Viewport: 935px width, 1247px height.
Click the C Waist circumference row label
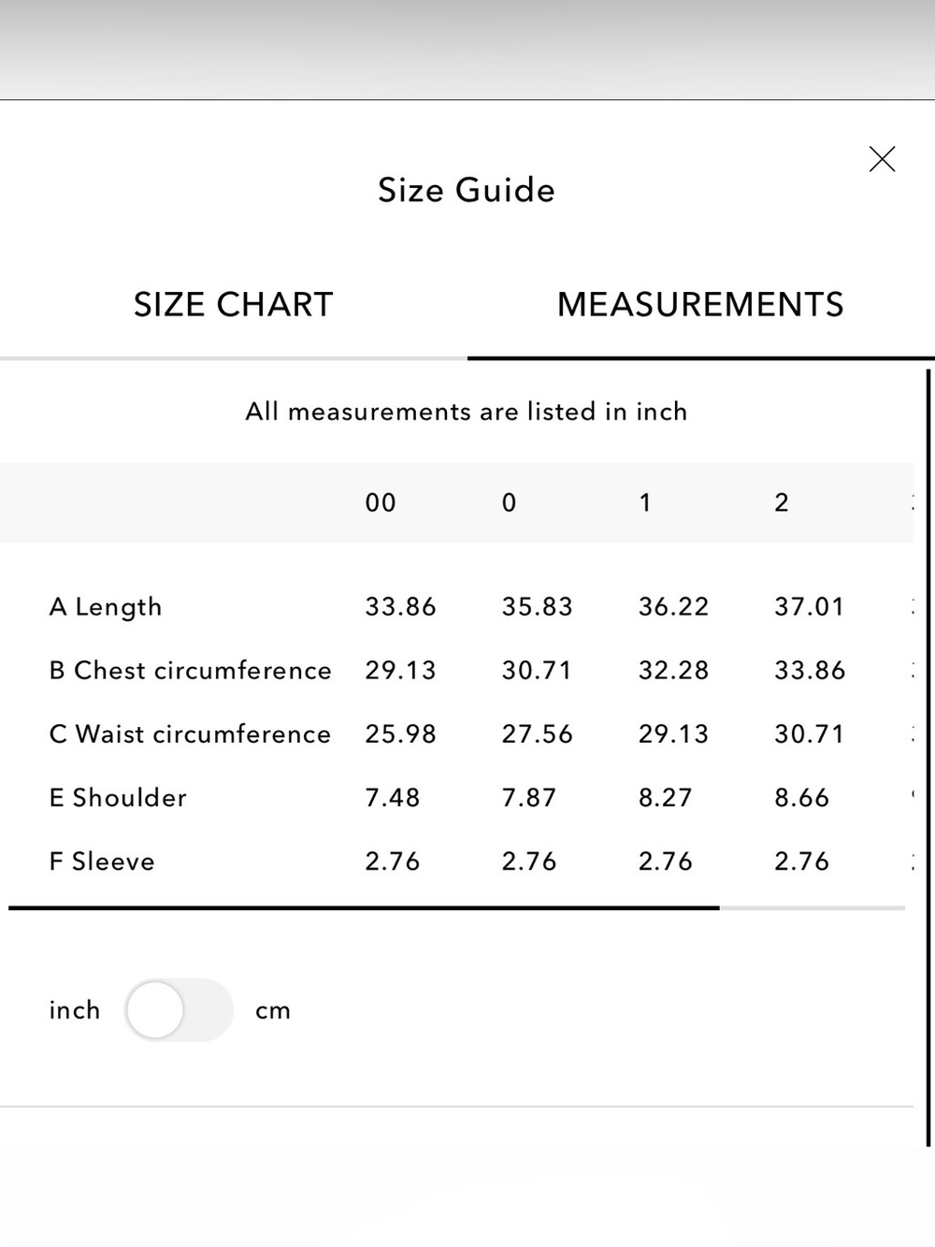(x=190, y=734)
